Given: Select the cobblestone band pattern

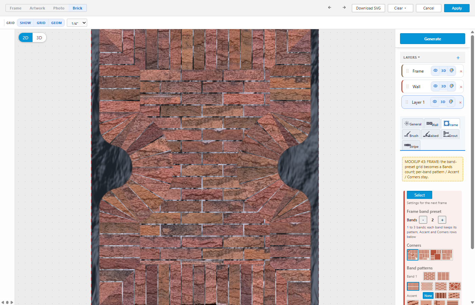Looking at the screenshot, I should click(455, 286).
